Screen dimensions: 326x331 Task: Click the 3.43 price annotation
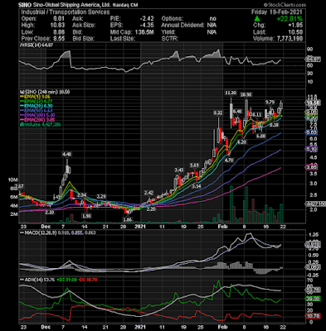coord(178,170)
